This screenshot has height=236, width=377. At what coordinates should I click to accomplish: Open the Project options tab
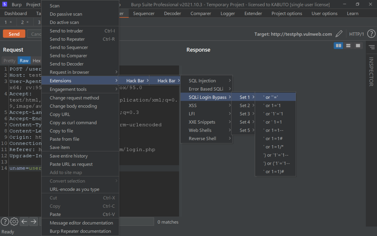click(287, 14)
